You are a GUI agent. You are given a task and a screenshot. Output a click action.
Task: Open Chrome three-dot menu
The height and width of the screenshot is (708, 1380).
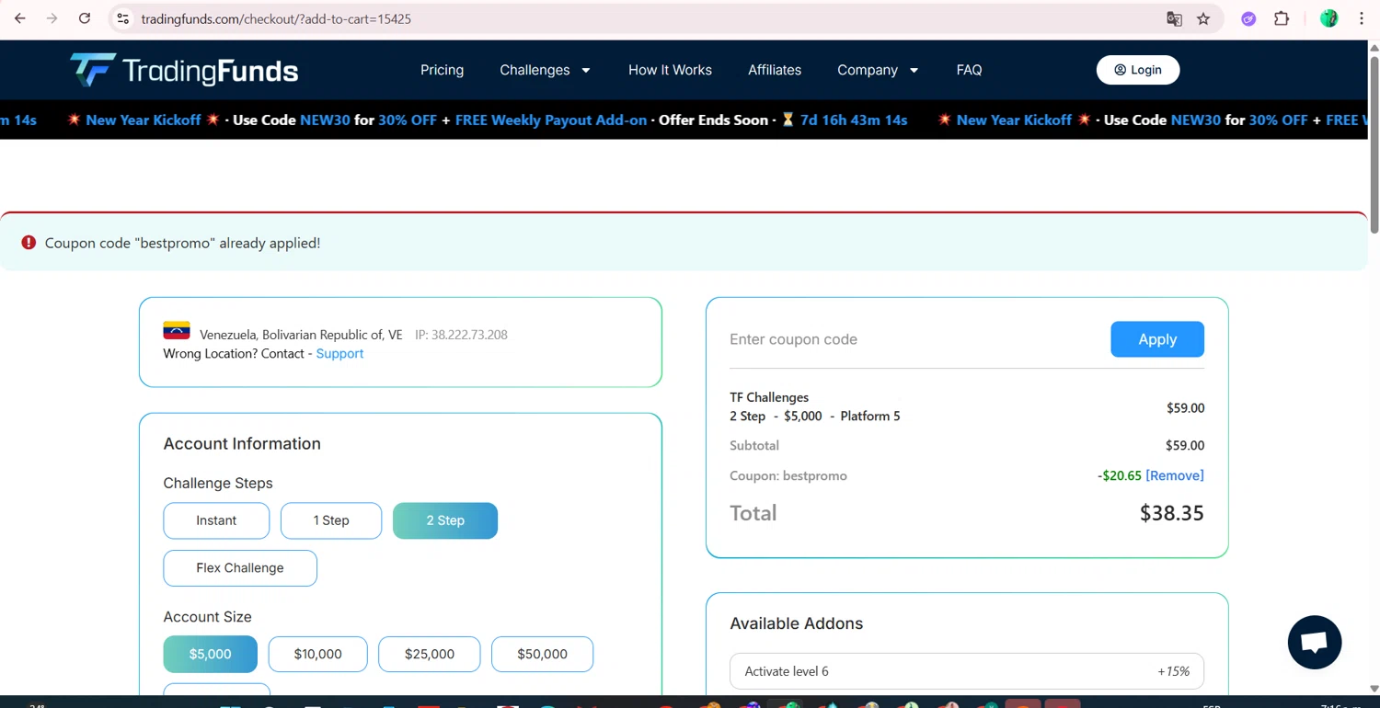1362,18
